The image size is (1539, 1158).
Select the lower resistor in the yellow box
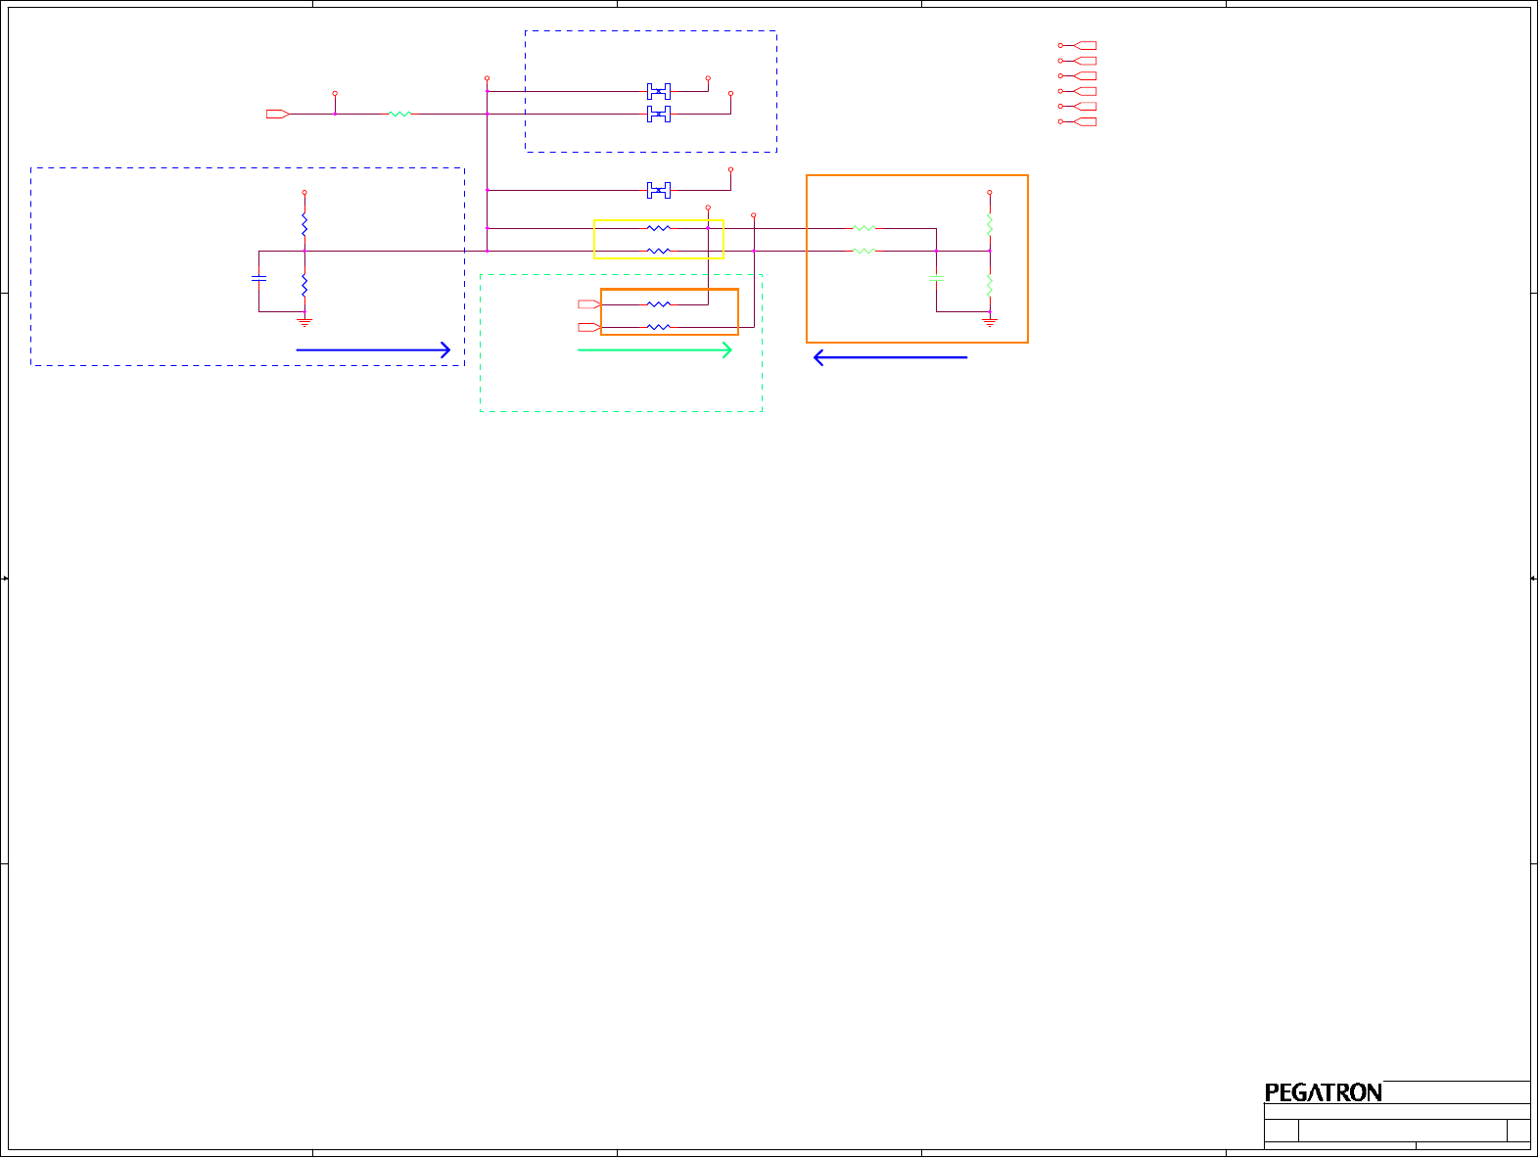coord(659,251)
